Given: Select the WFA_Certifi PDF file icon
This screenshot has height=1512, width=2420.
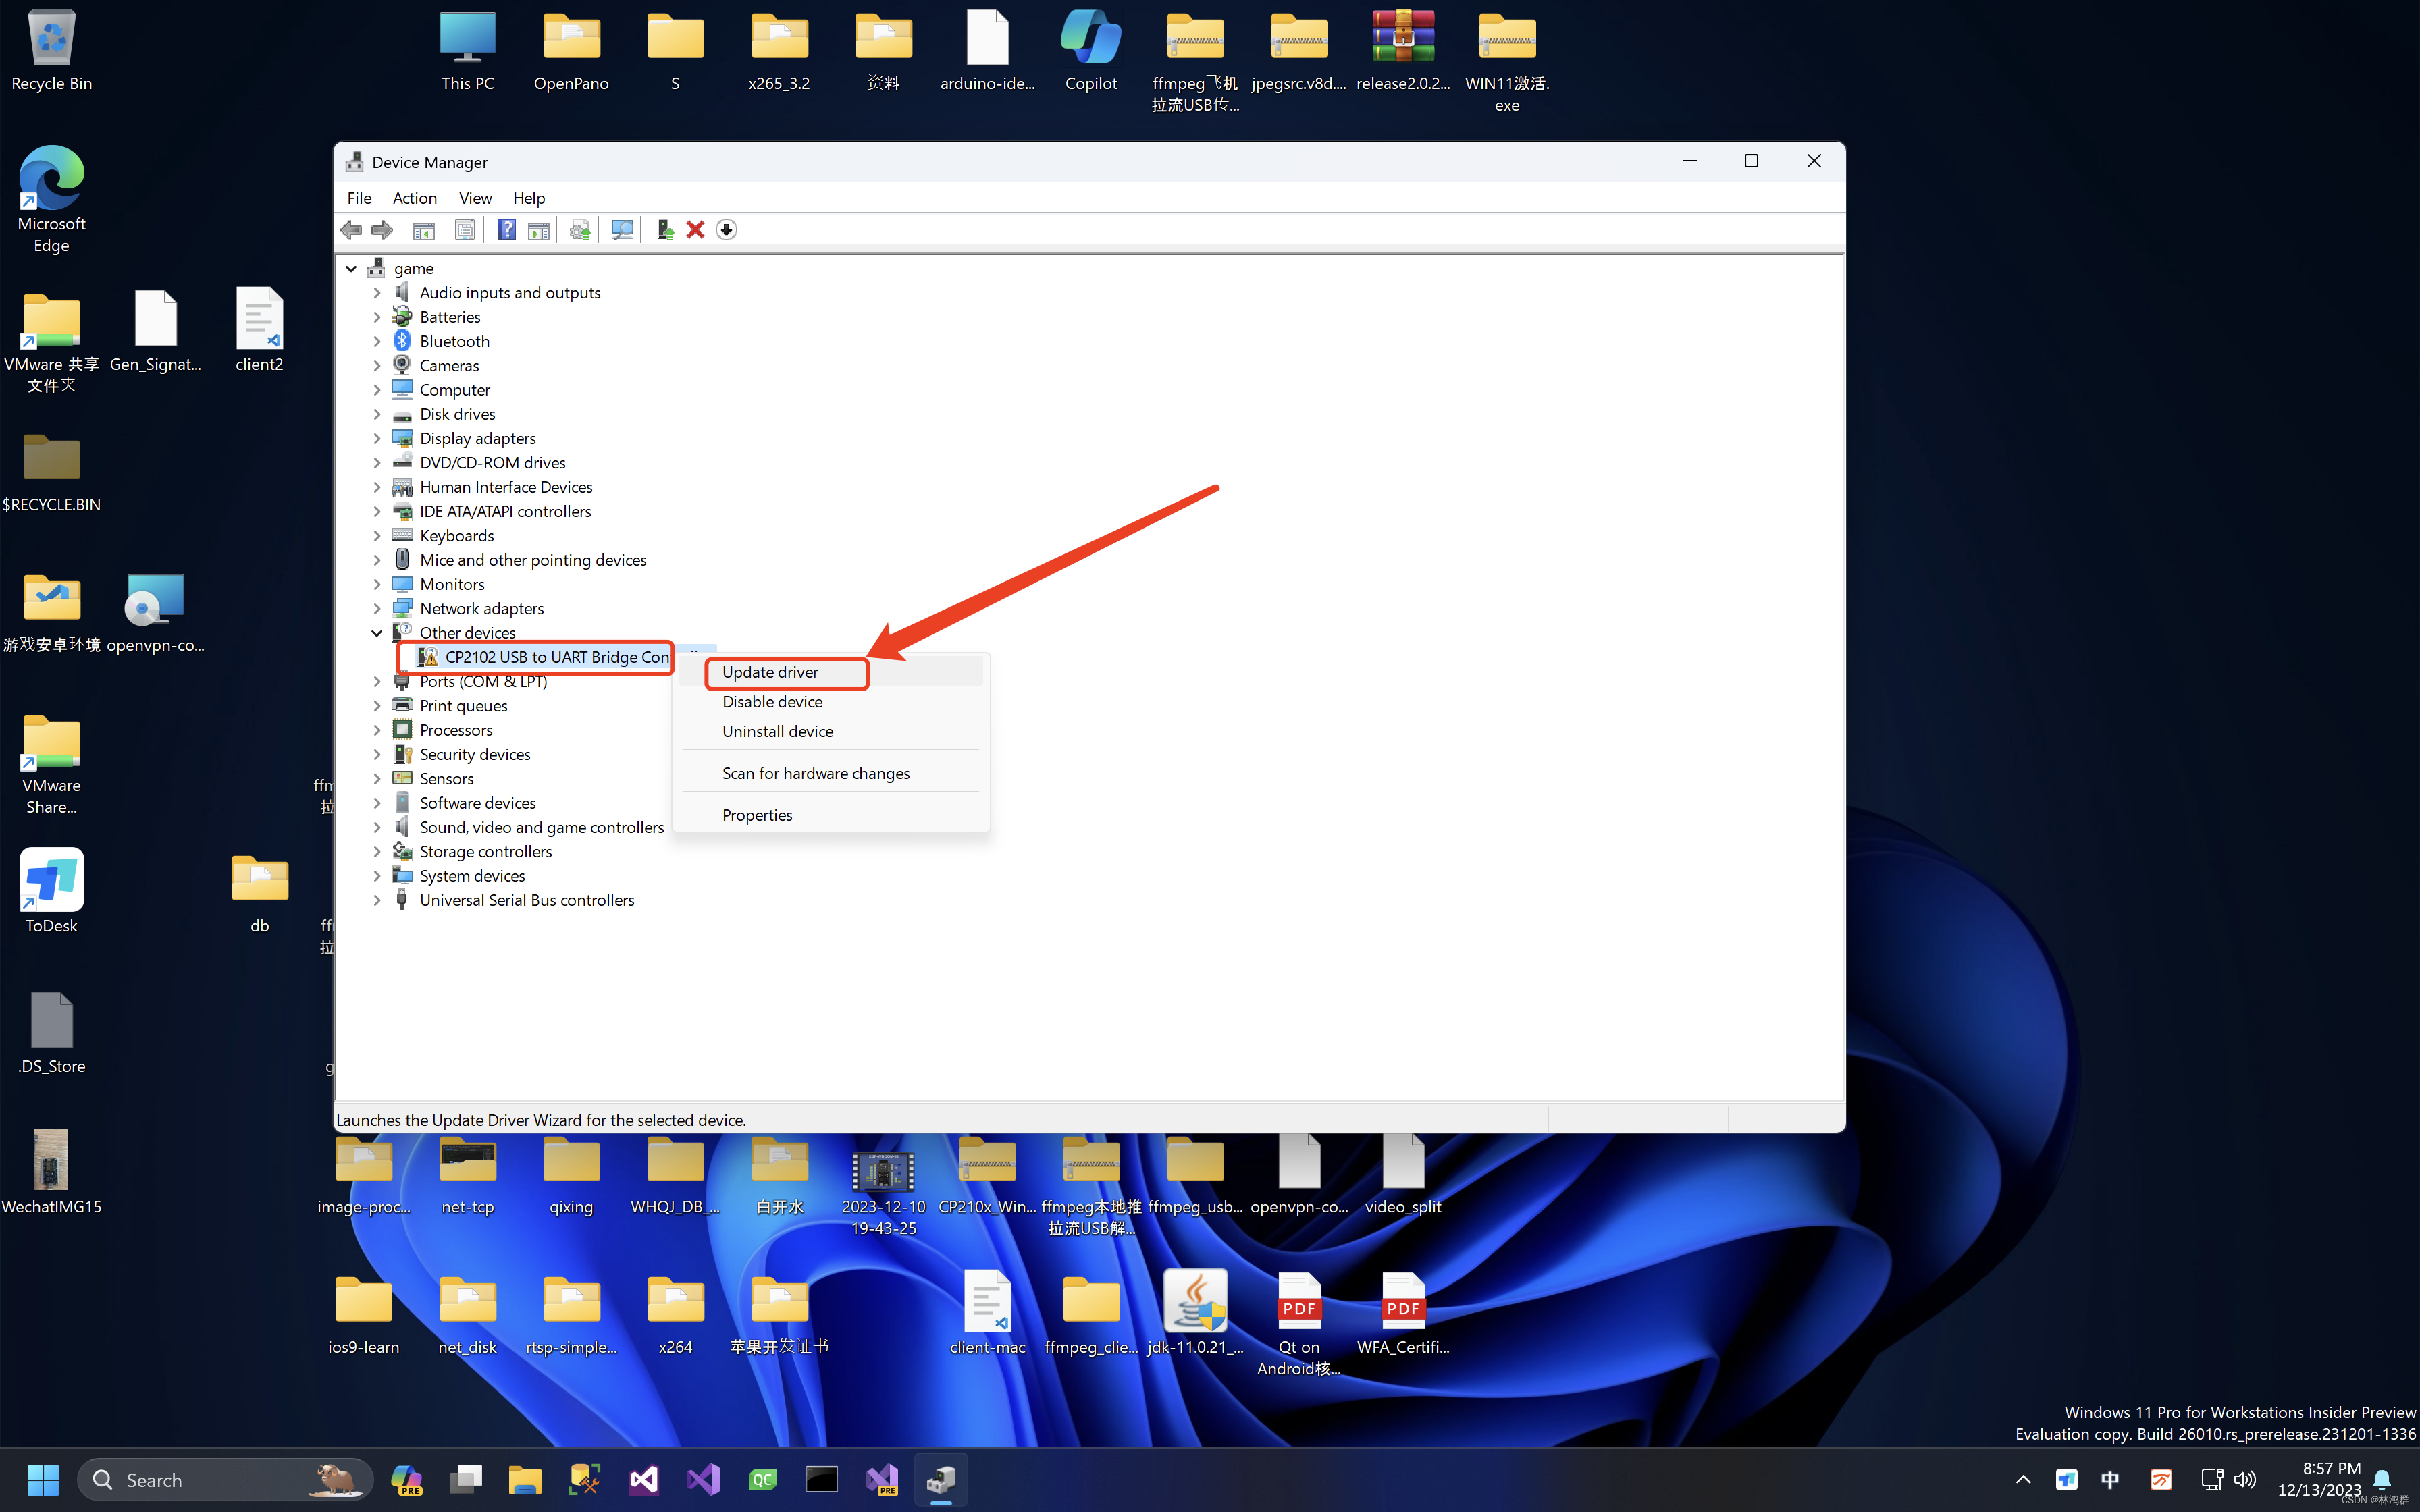Looking at the screenshot, I should (1402, 1312).
